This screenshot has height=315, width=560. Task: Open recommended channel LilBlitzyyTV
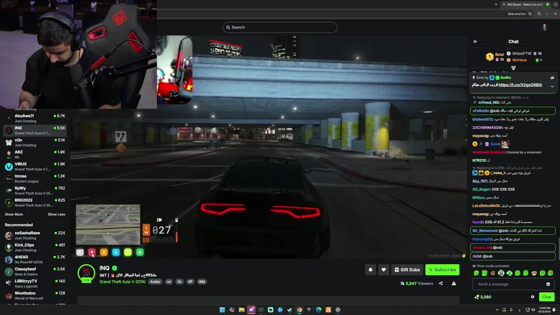[35, 283]
